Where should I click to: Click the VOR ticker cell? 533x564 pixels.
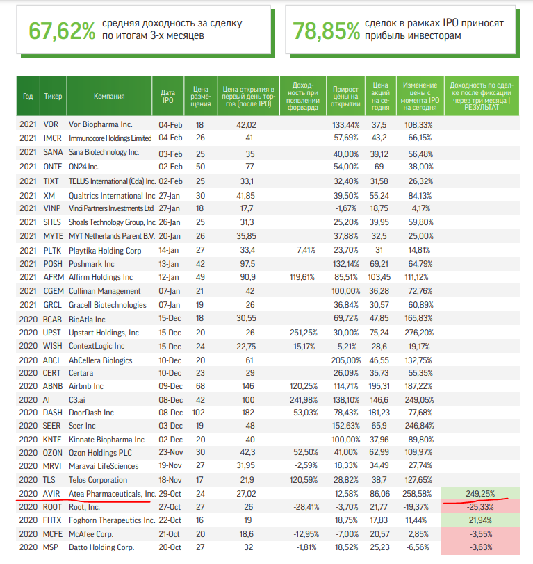[x=51, y=124]
